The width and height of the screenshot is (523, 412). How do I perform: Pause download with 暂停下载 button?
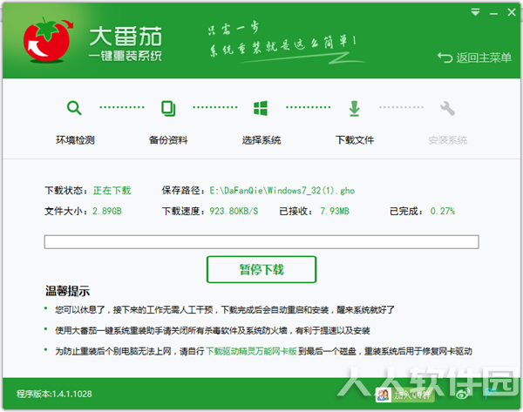261,269
